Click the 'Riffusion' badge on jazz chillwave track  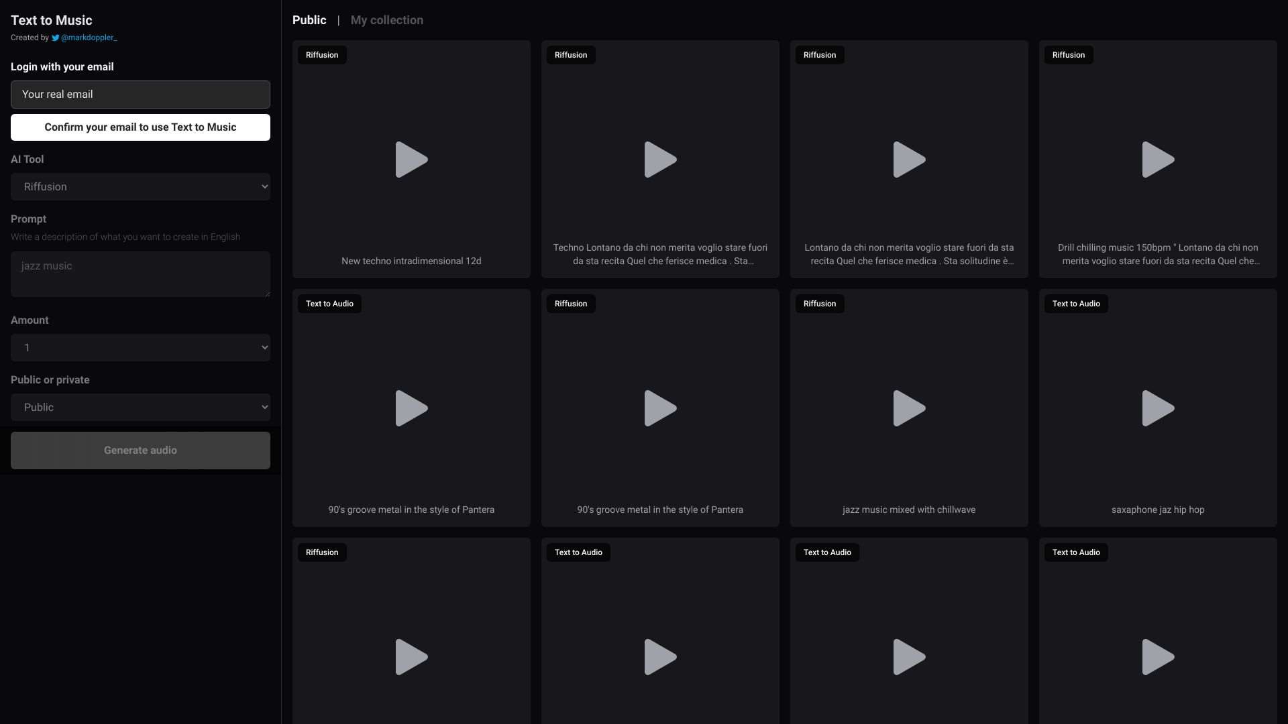819,304
